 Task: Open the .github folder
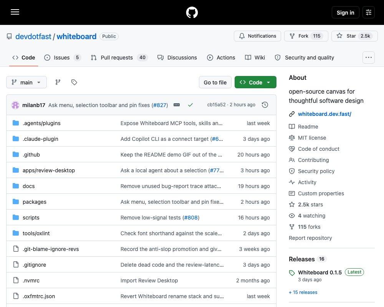tap(31, 155)
